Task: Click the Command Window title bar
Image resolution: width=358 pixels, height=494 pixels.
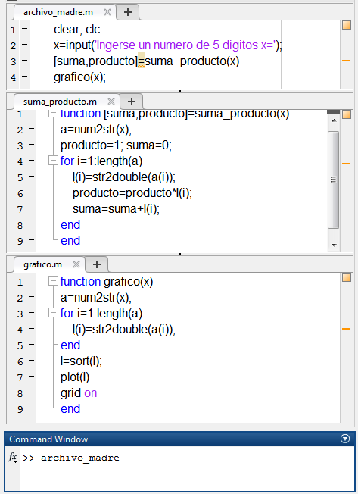Action: 180,439
